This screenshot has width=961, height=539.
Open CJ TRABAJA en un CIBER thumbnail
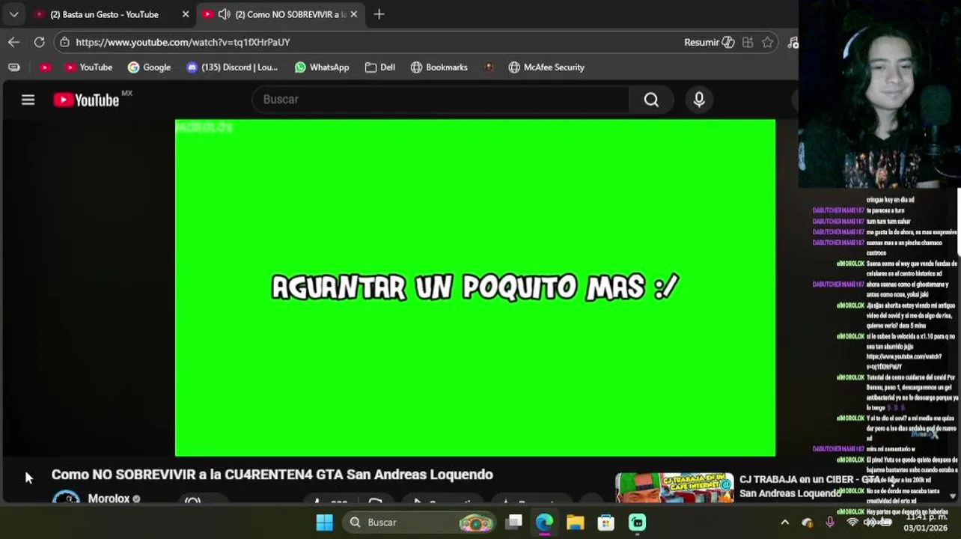(674, 488)
